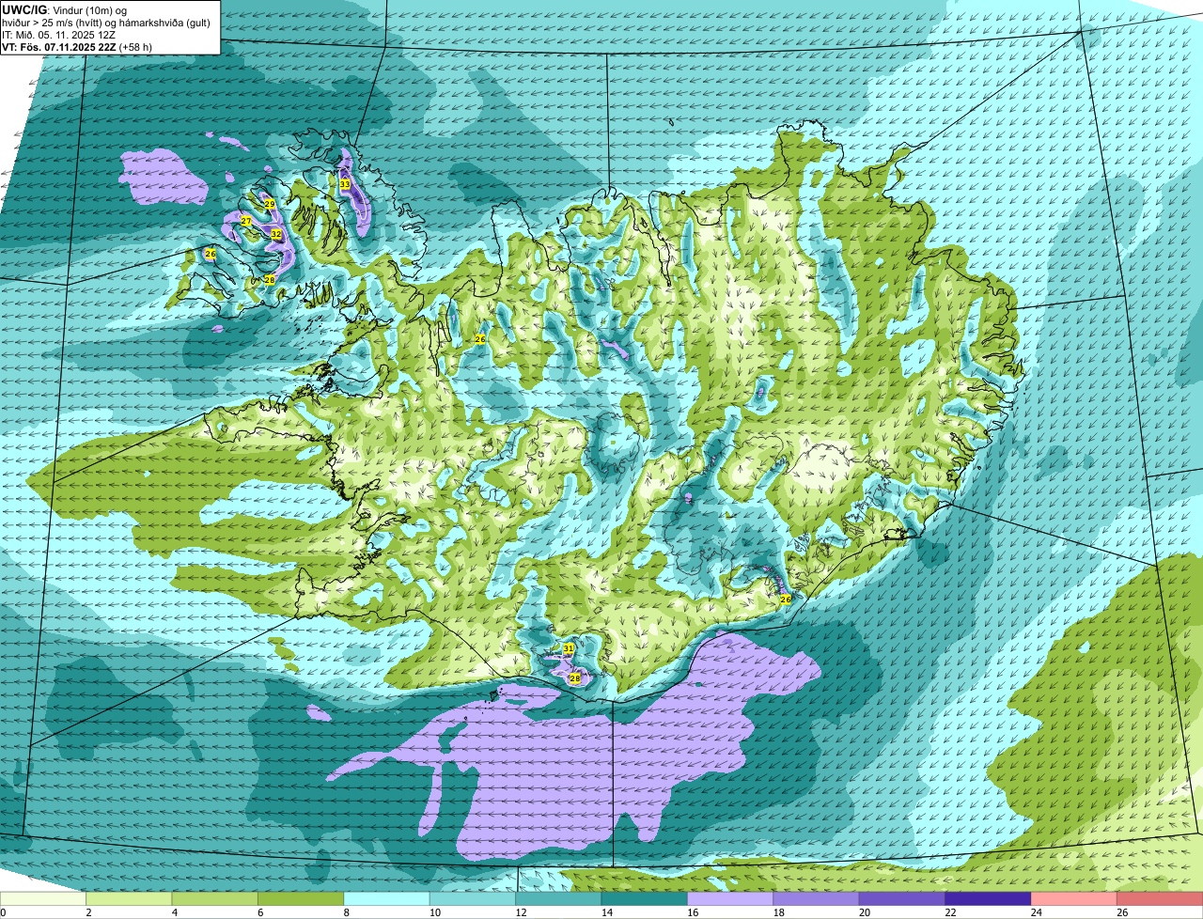Image resolution: width=1203 pixels, height=919 pixels.
Task: Click the legend scale number 4
Action: tap(174, 912)
